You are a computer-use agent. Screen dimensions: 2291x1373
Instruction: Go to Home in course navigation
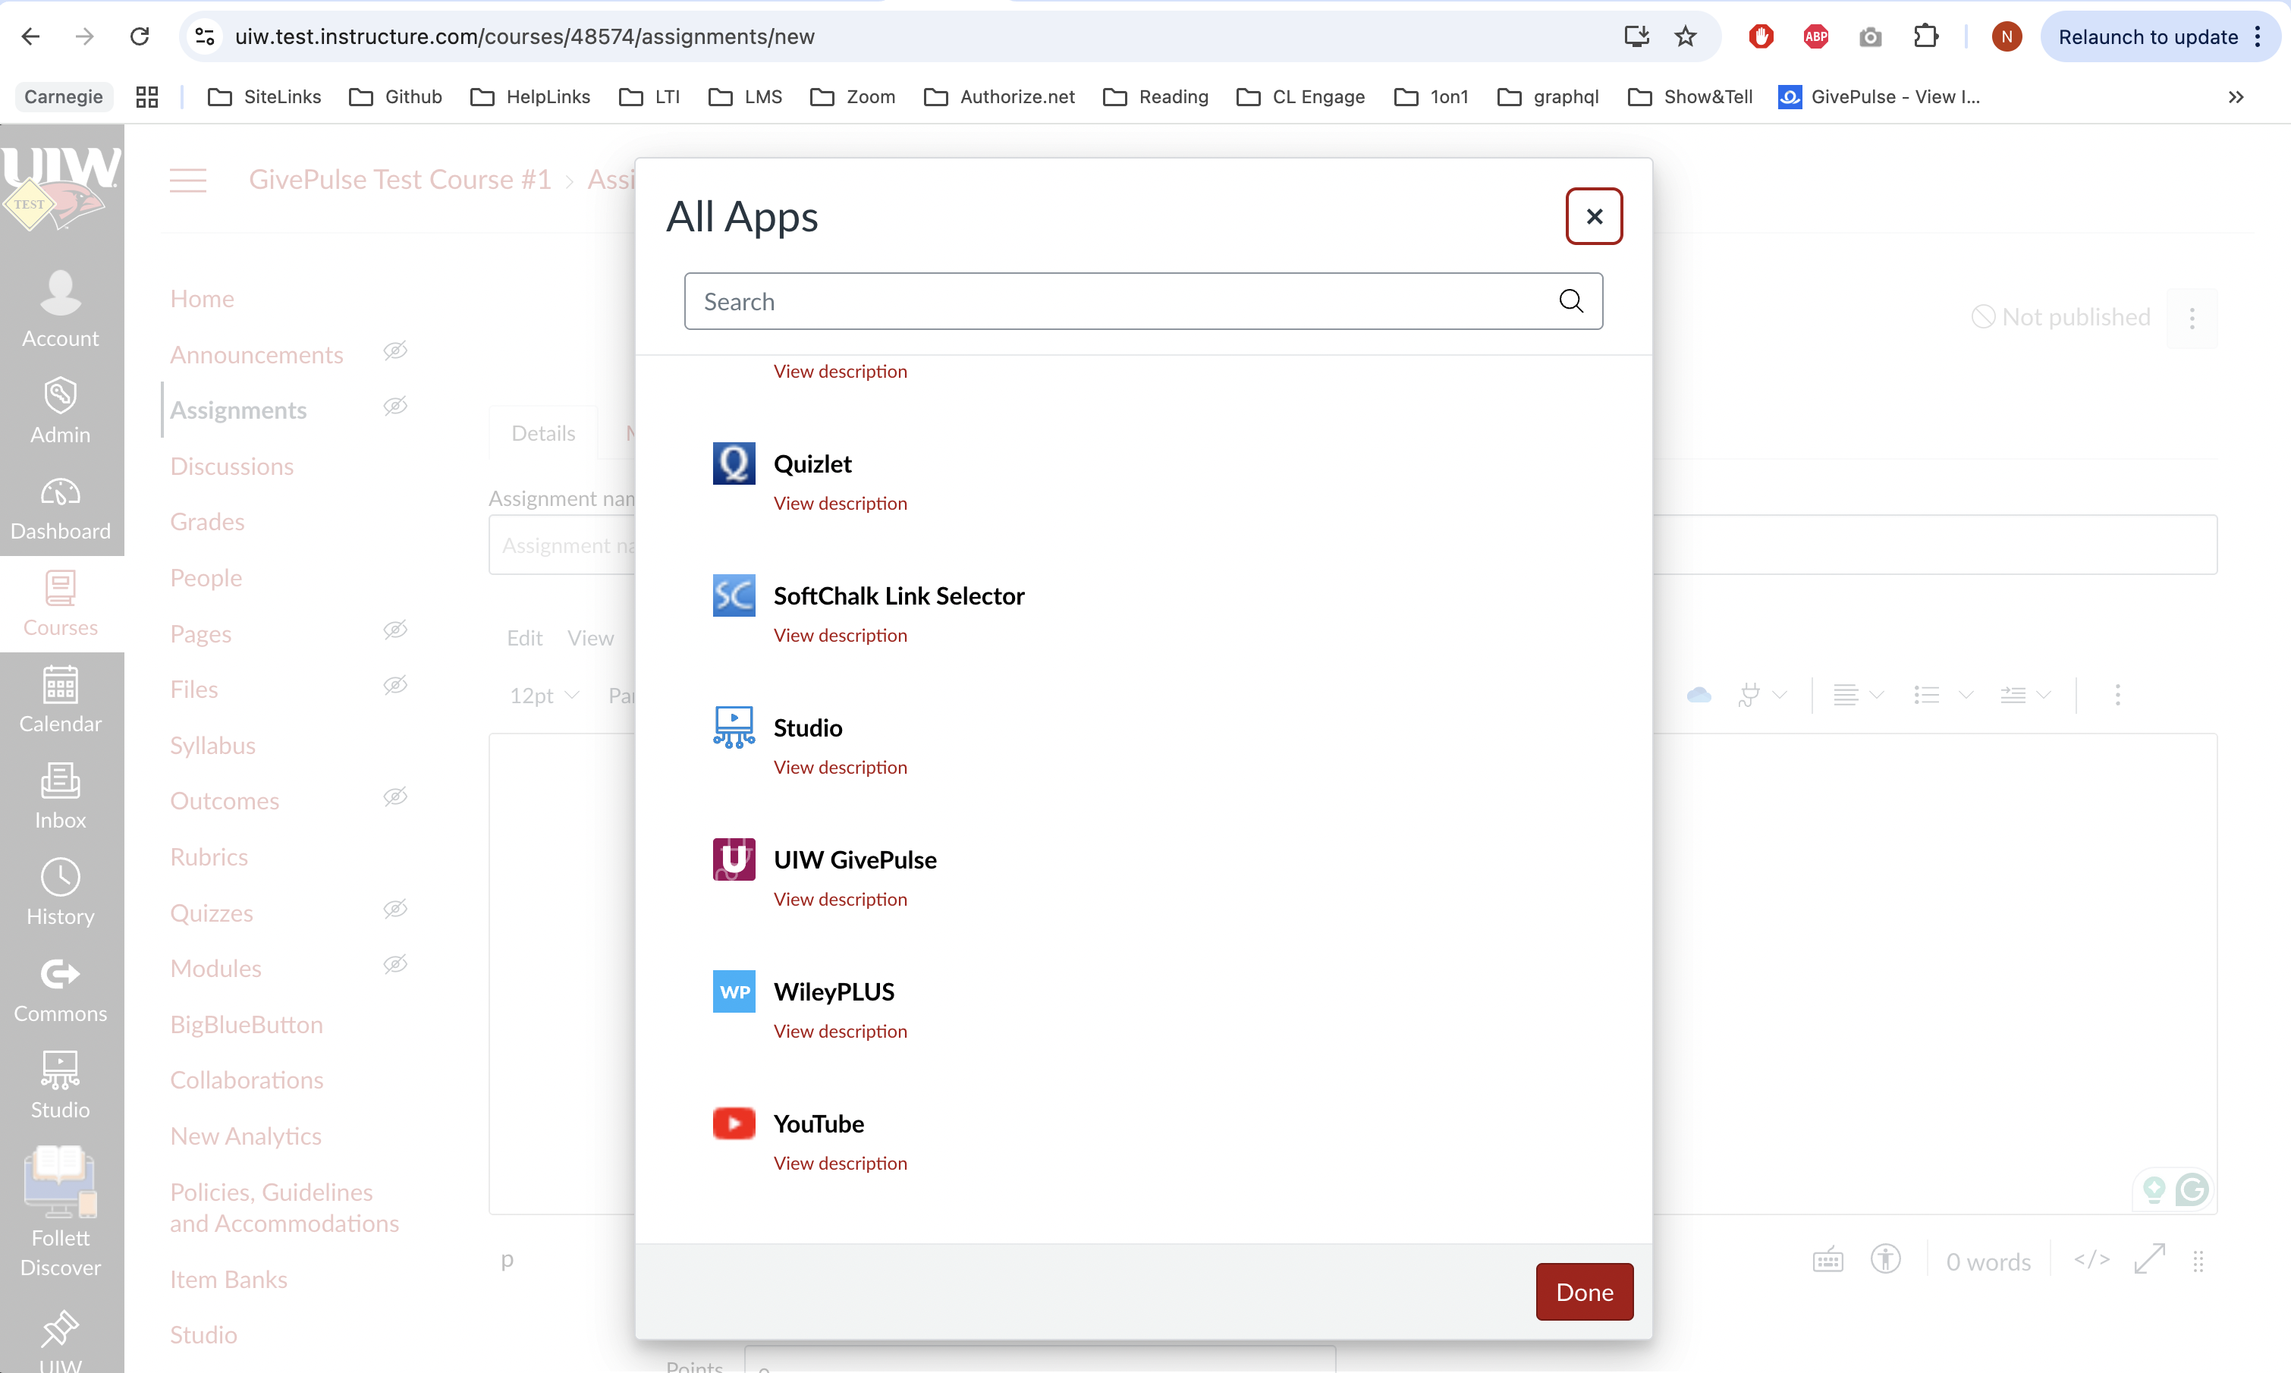click(x=202, y=298)
